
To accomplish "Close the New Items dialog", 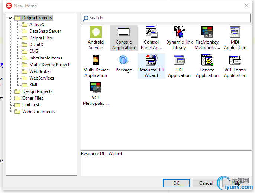I will point(246,6).
